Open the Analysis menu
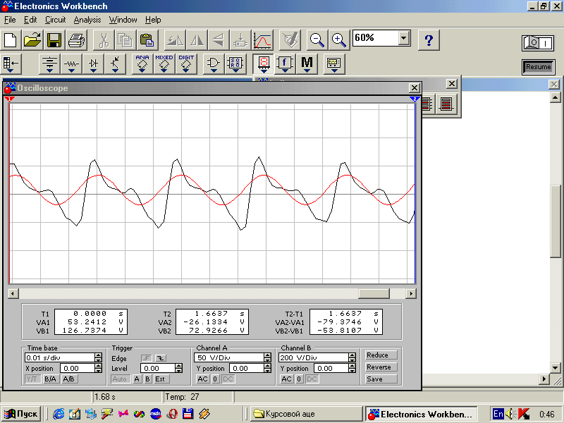This screenshot has width=564, height=423. click(x=87, y=20)
